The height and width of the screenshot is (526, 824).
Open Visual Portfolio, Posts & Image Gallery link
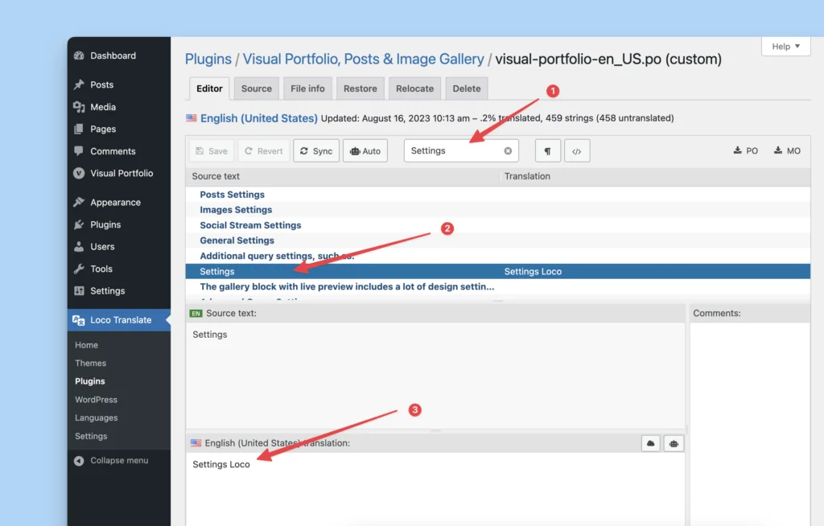[363, 59]
